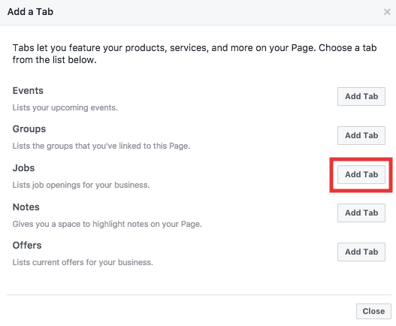Click the 'Tabs let you feature your products' intro text
396x326 pixels.
[x=195, y=48]
